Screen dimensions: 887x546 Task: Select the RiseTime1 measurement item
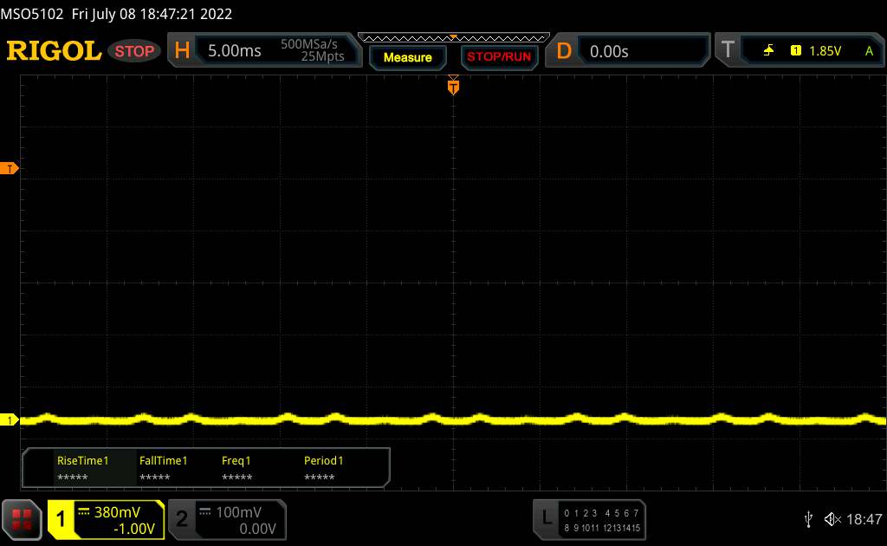pos(82,468)
